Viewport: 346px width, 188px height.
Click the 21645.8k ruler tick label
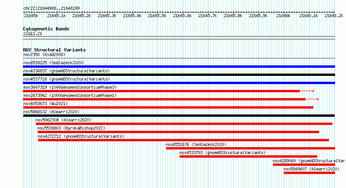[233, 16]
